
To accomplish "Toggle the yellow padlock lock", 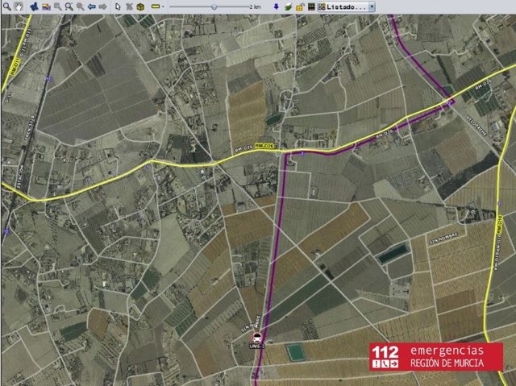I will point(299,6).
